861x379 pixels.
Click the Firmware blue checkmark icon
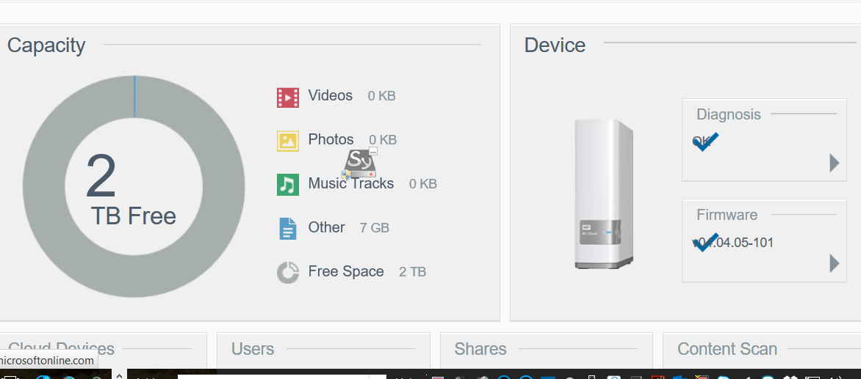pyautogui.click(x=705, y=242)
